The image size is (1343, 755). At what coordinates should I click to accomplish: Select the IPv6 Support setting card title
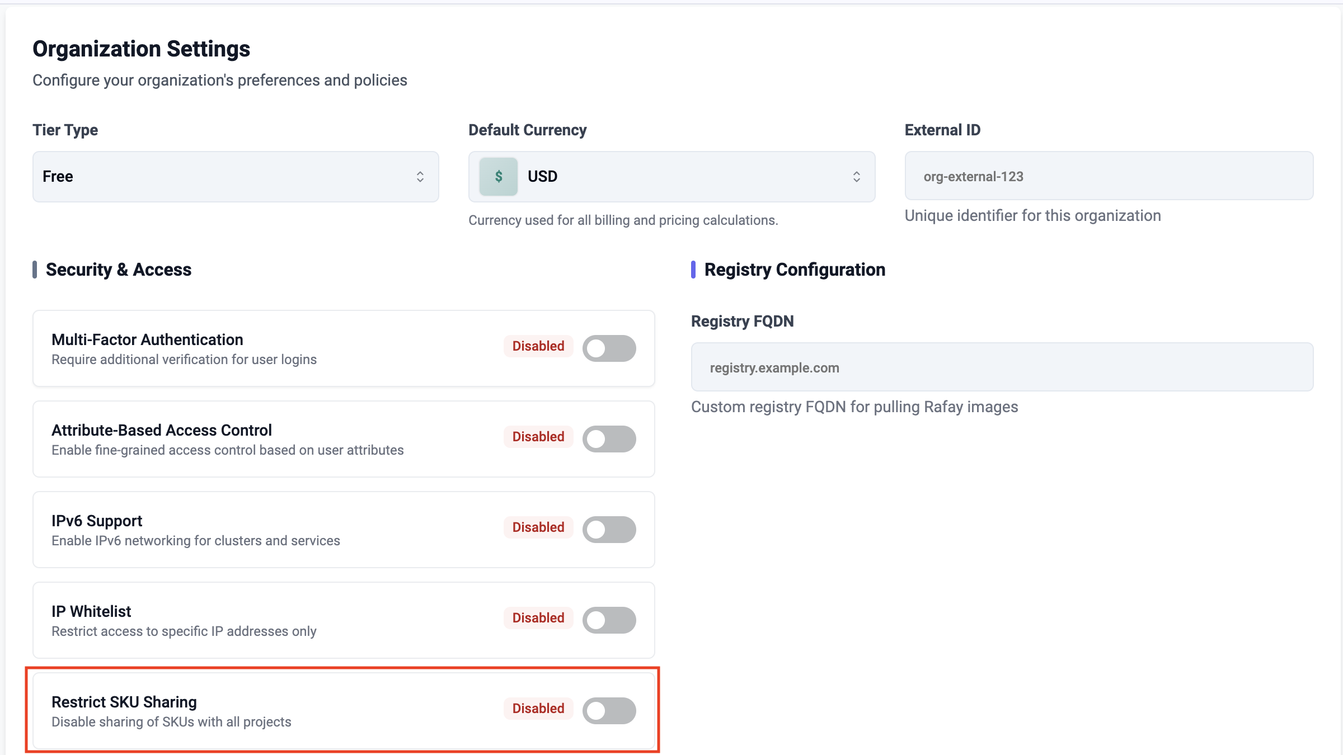pos(97,521)
